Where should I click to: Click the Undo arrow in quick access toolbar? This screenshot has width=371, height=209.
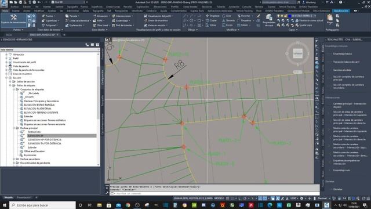39,2
